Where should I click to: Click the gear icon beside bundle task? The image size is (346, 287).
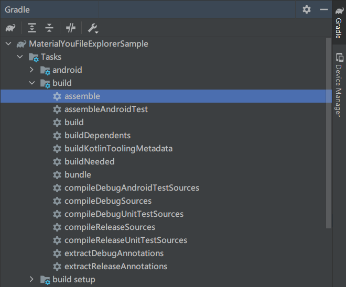(57, 175)
